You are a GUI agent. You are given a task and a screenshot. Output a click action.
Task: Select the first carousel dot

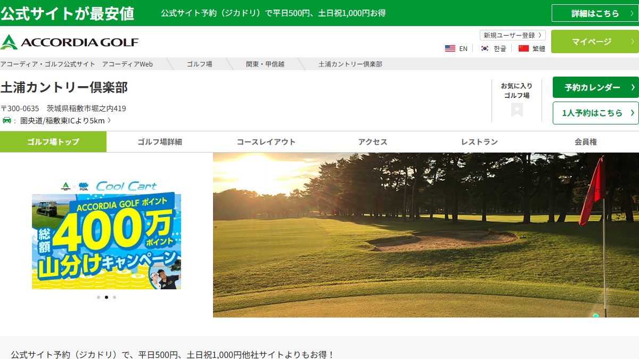pos(99,297)
